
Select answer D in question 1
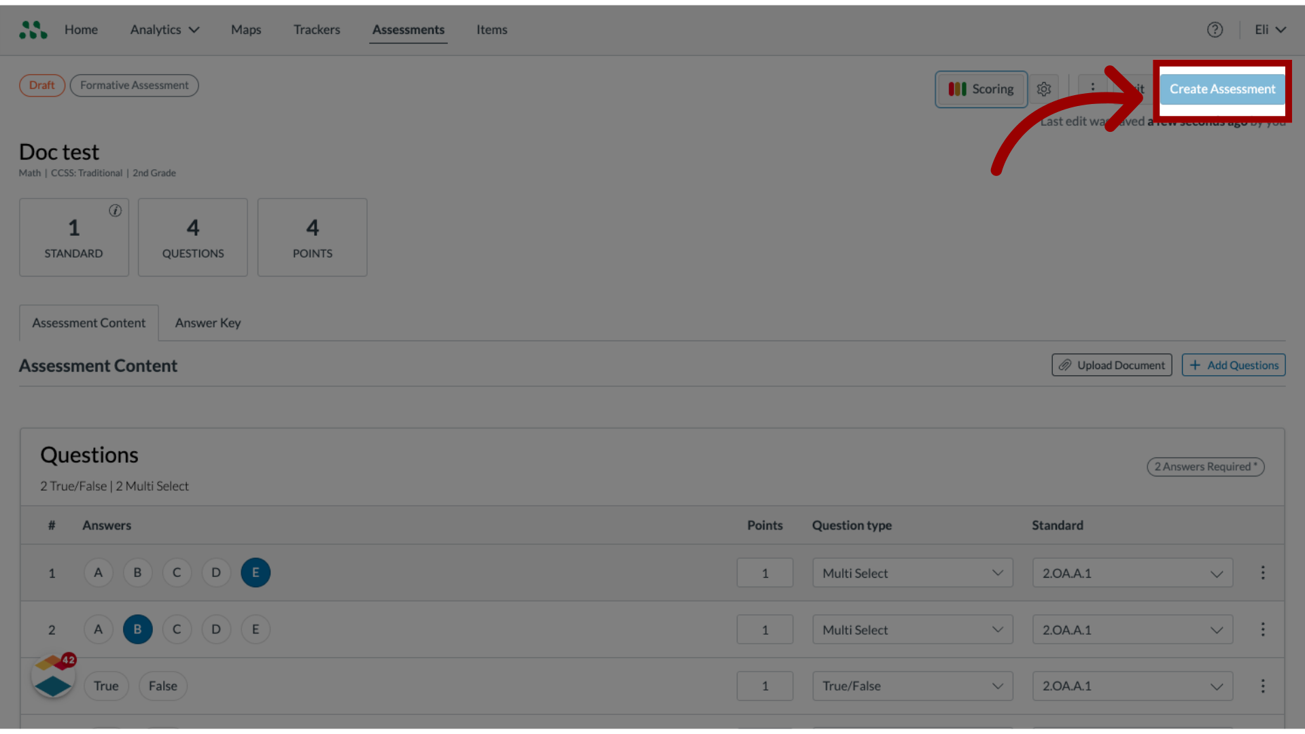[216, 573]
